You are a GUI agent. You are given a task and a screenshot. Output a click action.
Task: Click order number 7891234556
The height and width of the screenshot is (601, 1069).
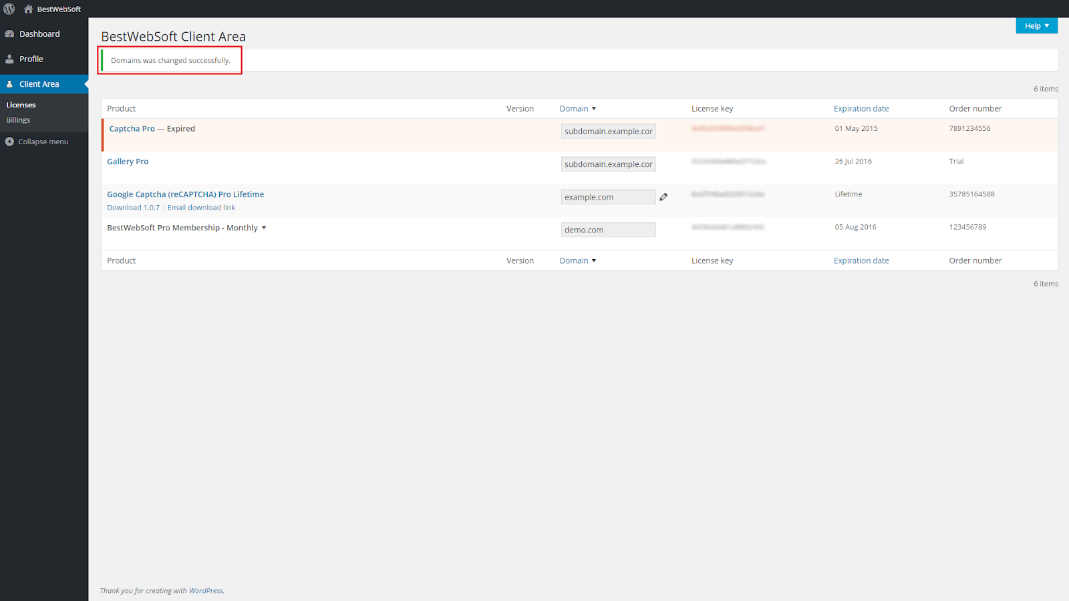(970, 128)
